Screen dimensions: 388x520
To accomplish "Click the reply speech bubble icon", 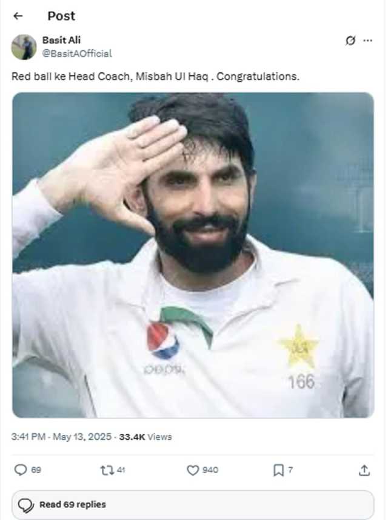I will pos(21,470).
